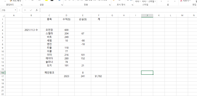Click the 체인링크 cell

[x=49, y=73]
